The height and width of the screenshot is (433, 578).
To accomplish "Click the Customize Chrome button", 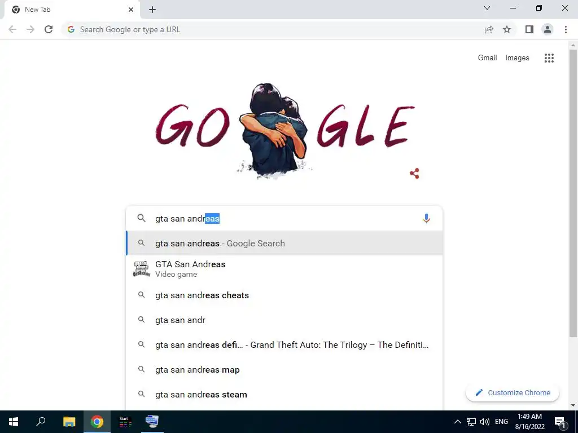I will (513, 392).
